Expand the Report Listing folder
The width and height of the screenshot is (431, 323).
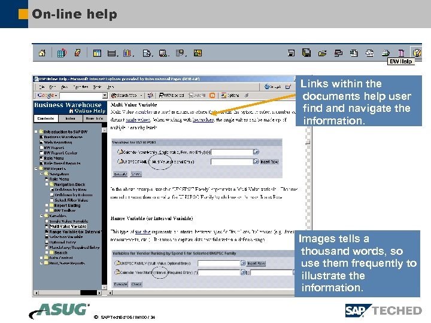[47, 205]
